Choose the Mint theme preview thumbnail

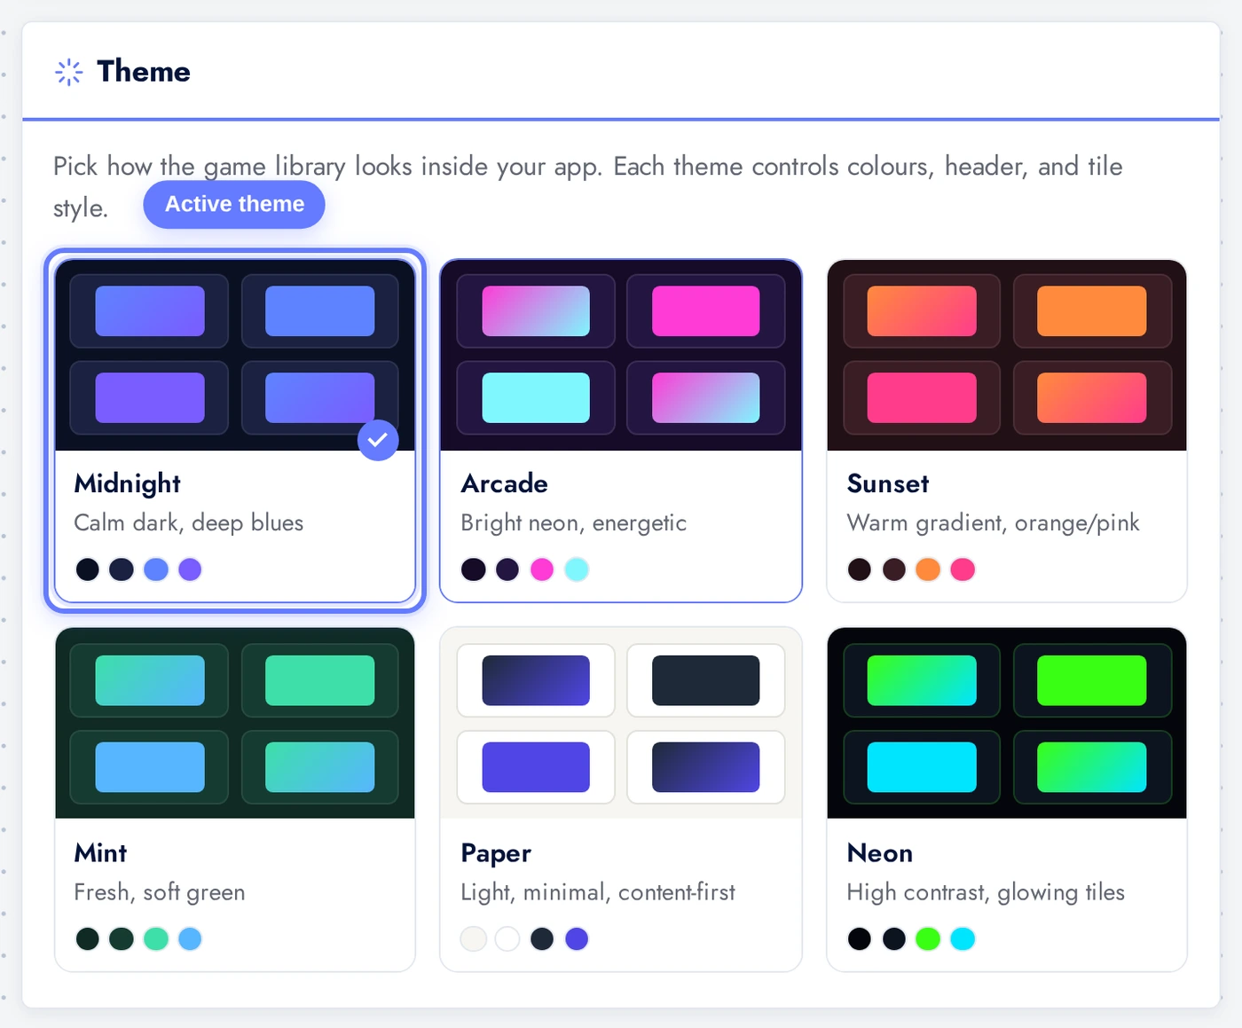point(235,723)
